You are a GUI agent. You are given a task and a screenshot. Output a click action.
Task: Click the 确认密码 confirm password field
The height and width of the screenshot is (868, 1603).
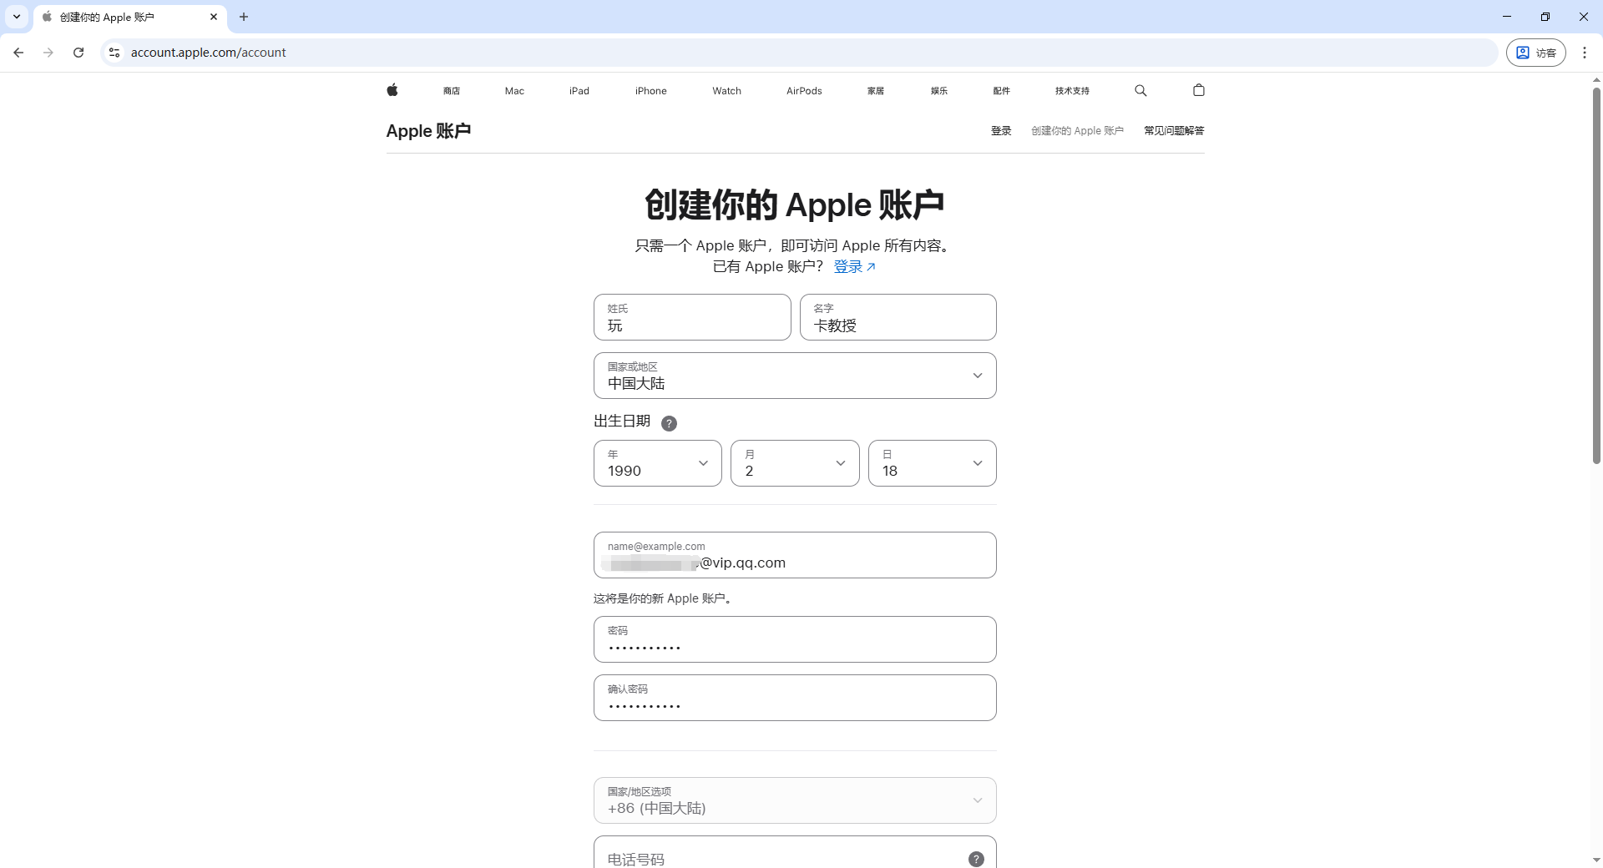click(x=795, y=698)
